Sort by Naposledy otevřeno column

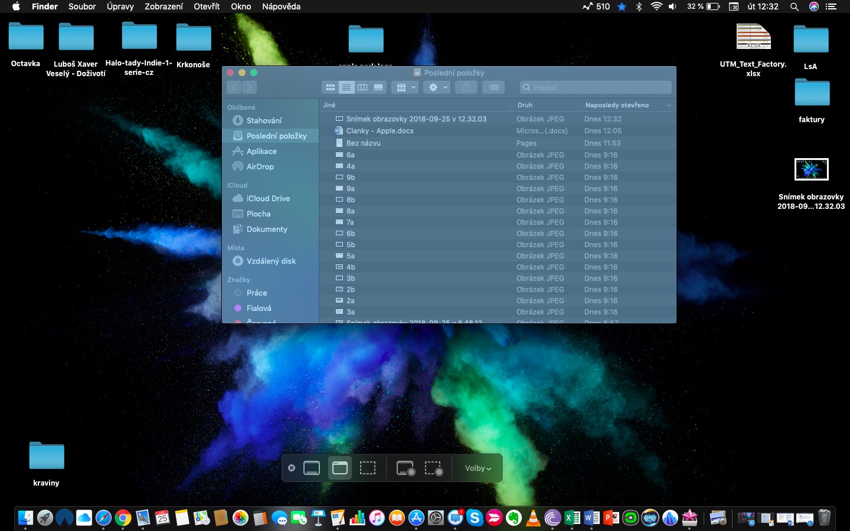tap(616, 105)
